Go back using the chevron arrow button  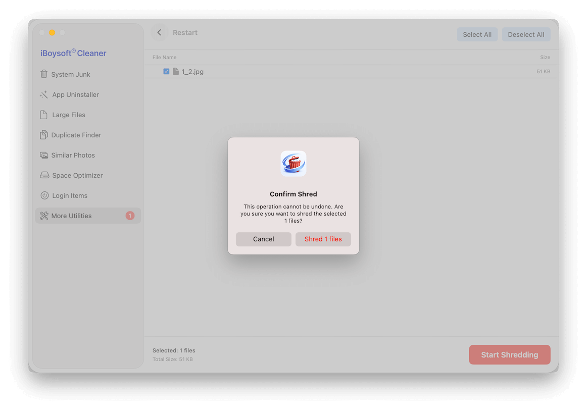[160, 33]
